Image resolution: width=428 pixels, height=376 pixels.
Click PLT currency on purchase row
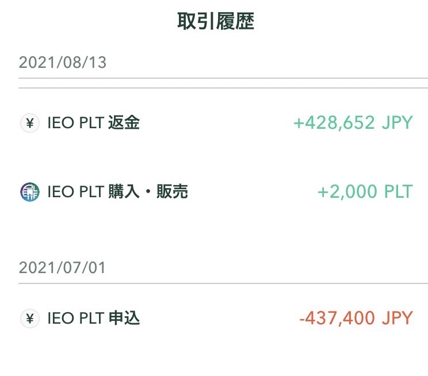coord(398,191)
